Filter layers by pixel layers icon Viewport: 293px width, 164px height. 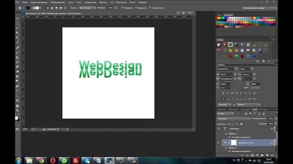coord(246,113)
